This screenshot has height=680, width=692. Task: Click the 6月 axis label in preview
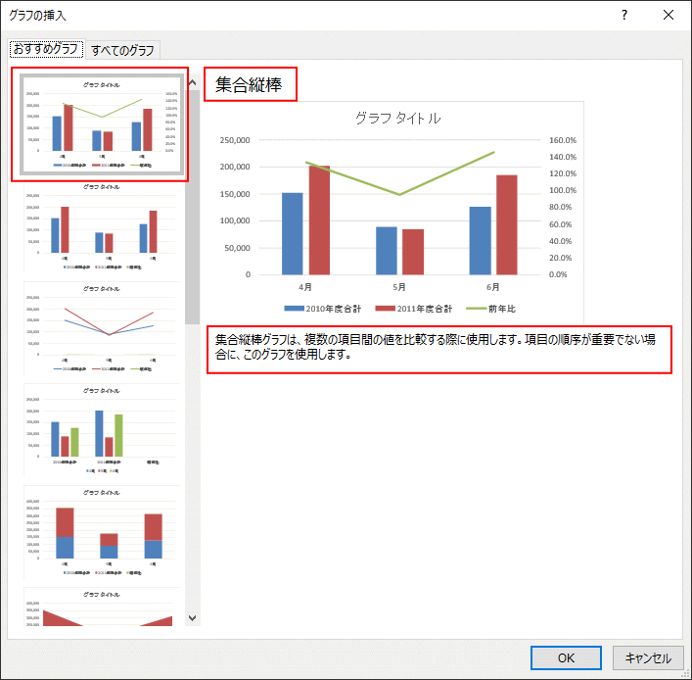(493, 287)
